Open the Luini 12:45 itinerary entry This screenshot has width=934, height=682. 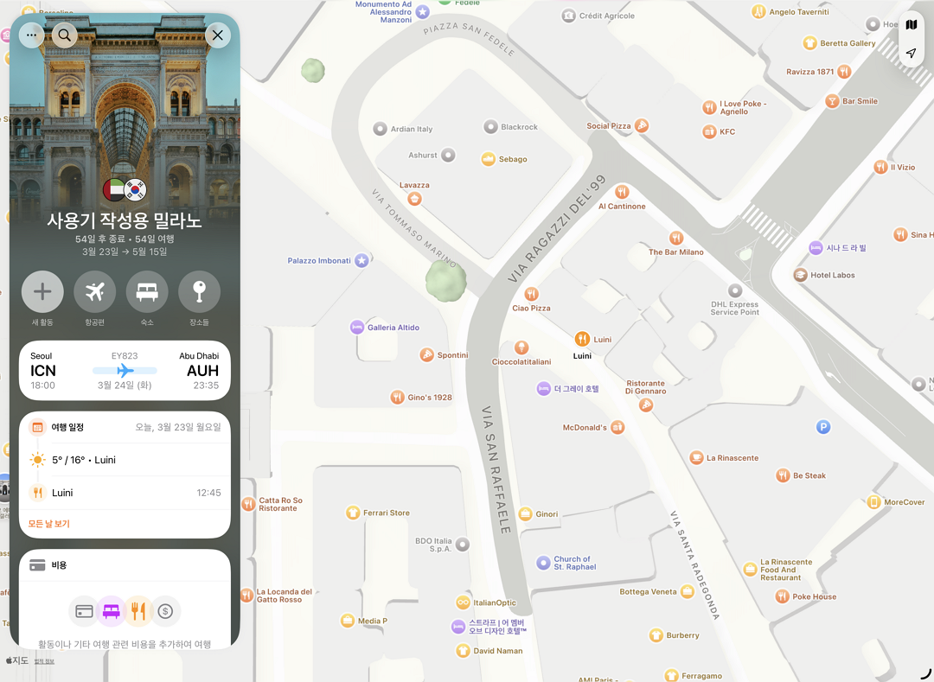click(125, 492)
